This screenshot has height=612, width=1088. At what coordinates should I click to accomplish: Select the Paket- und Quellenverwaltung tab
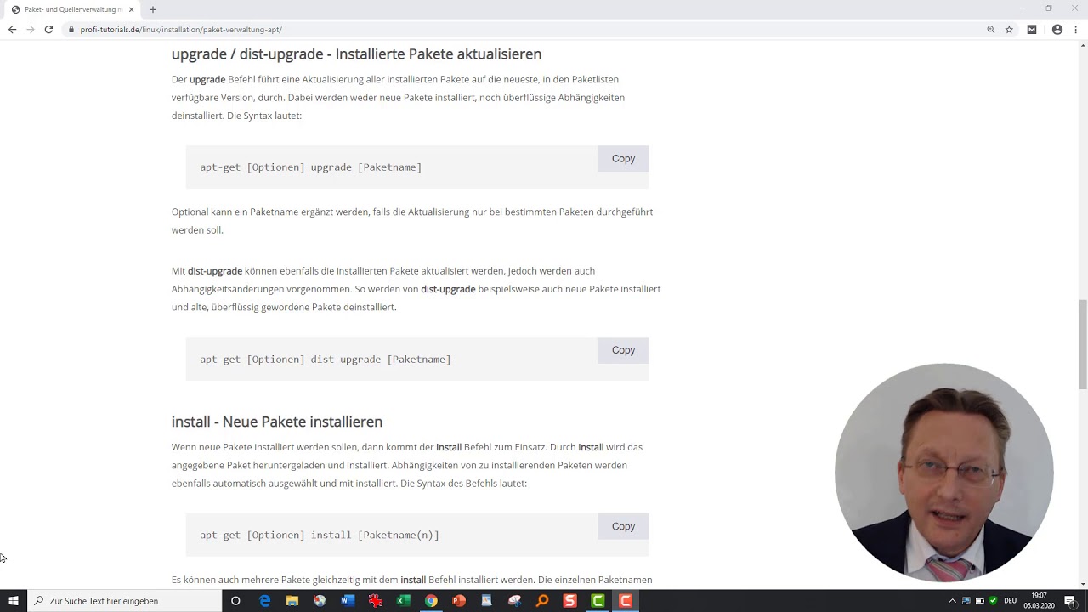72,9
